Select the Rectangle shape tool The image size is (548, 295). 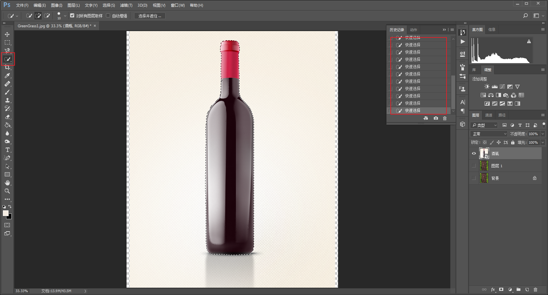point(7,174)
